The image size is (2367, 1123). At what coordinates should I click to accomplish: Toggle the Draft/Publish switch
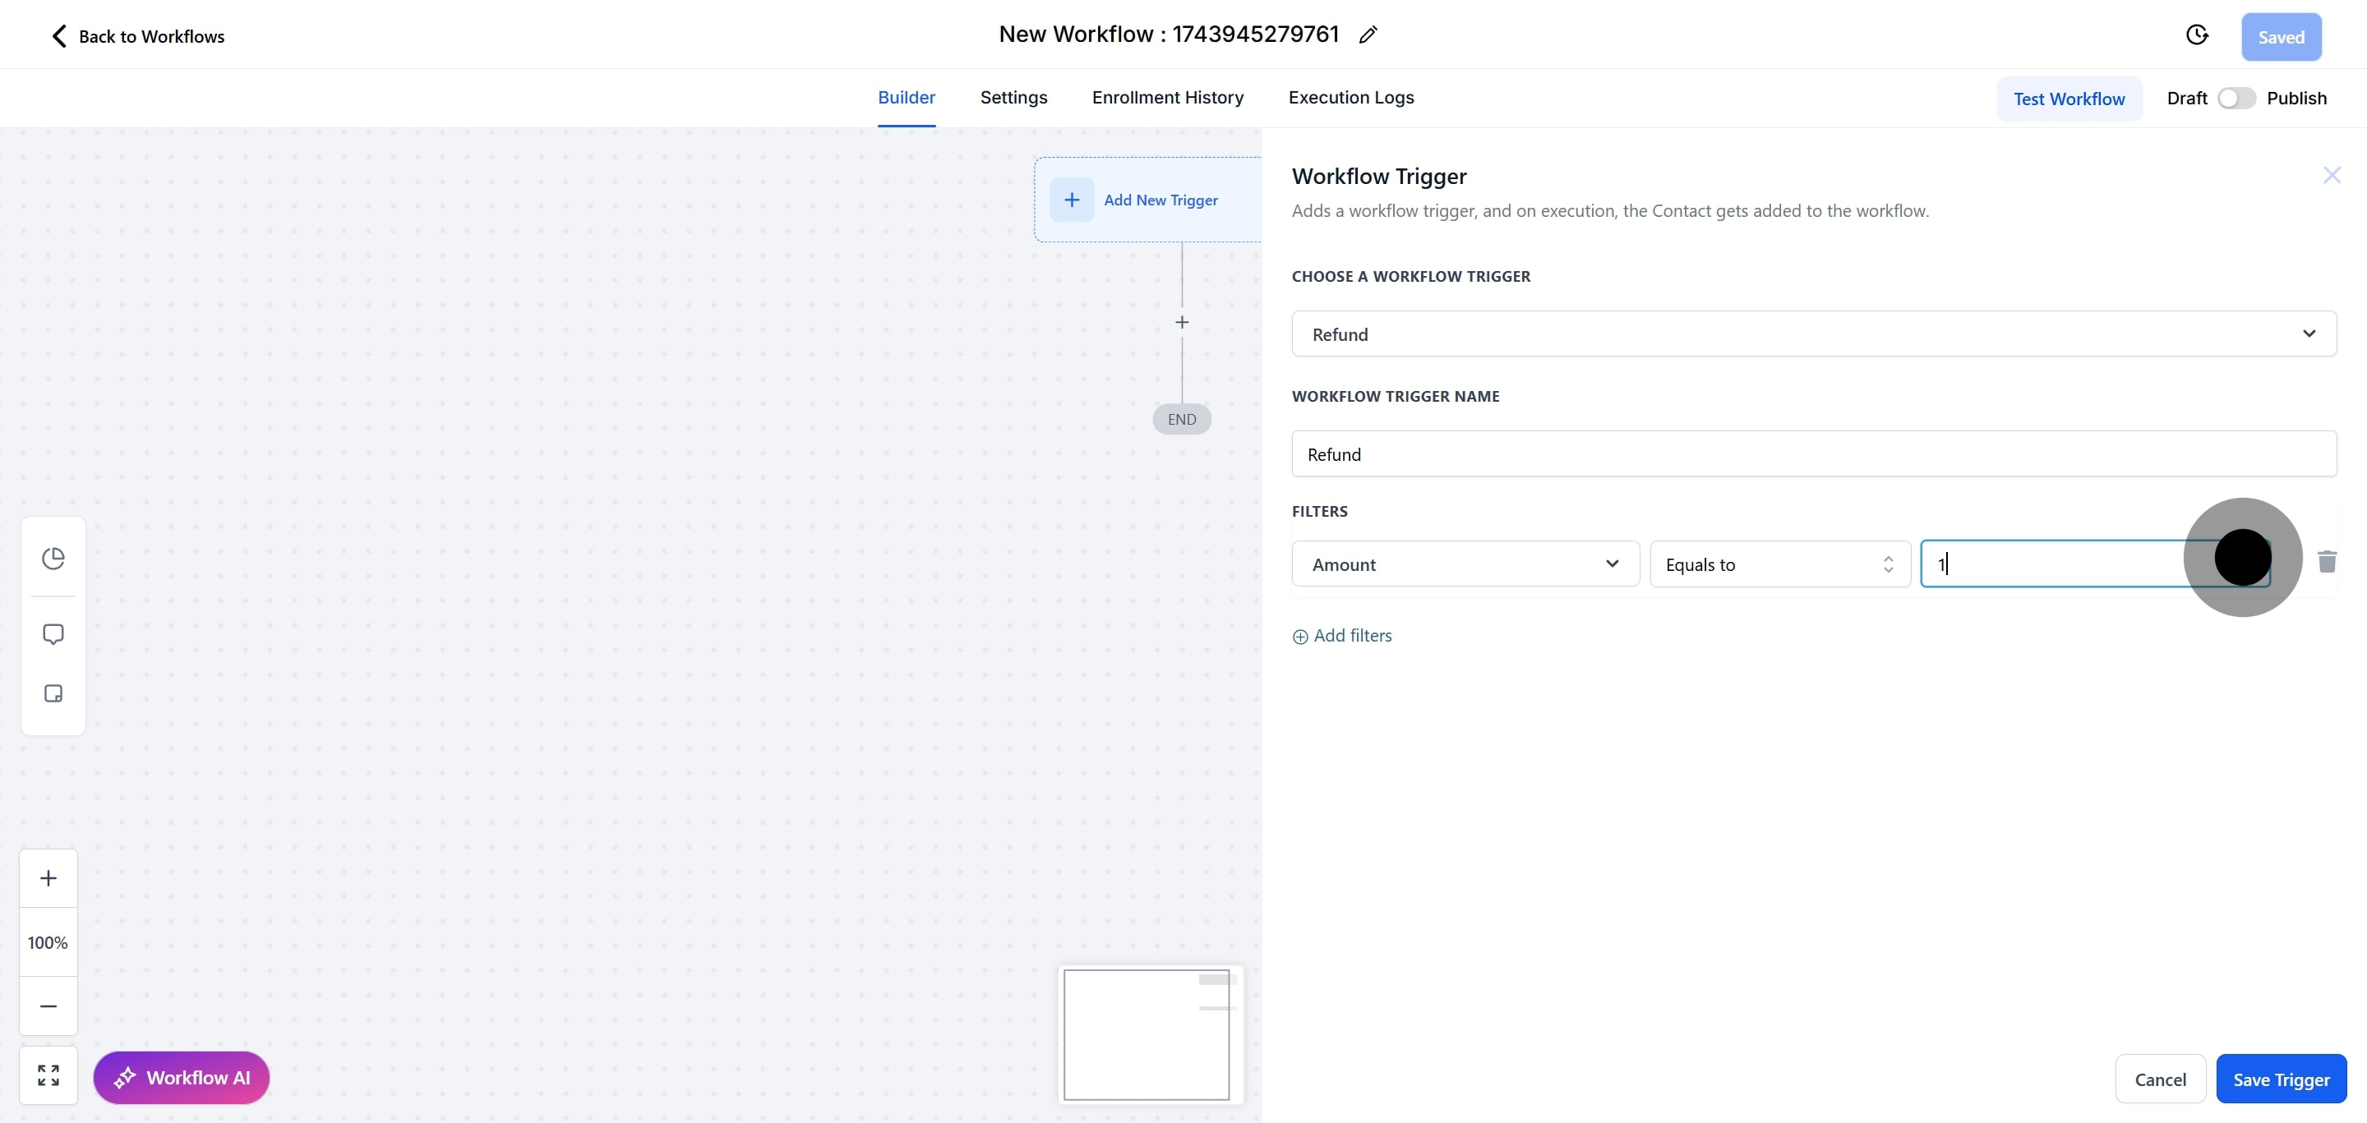point(2235,99)
